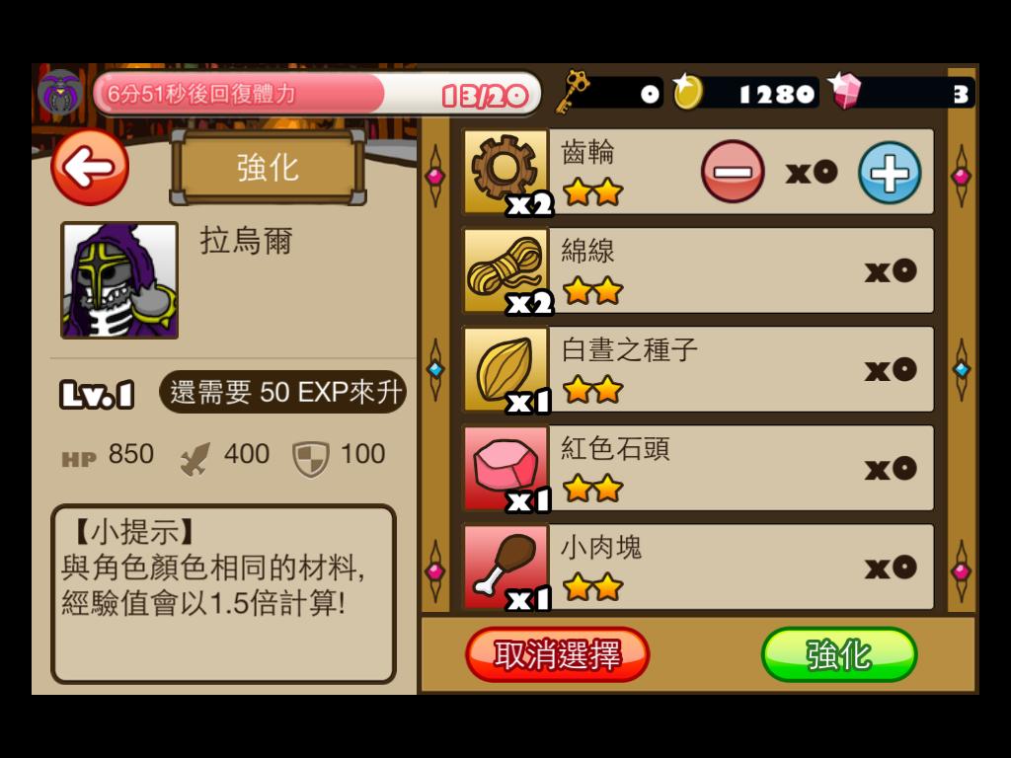The image size is (1011, 758).
Task: Select the meat 小肉塊 icon
Action: click(506, 568)
